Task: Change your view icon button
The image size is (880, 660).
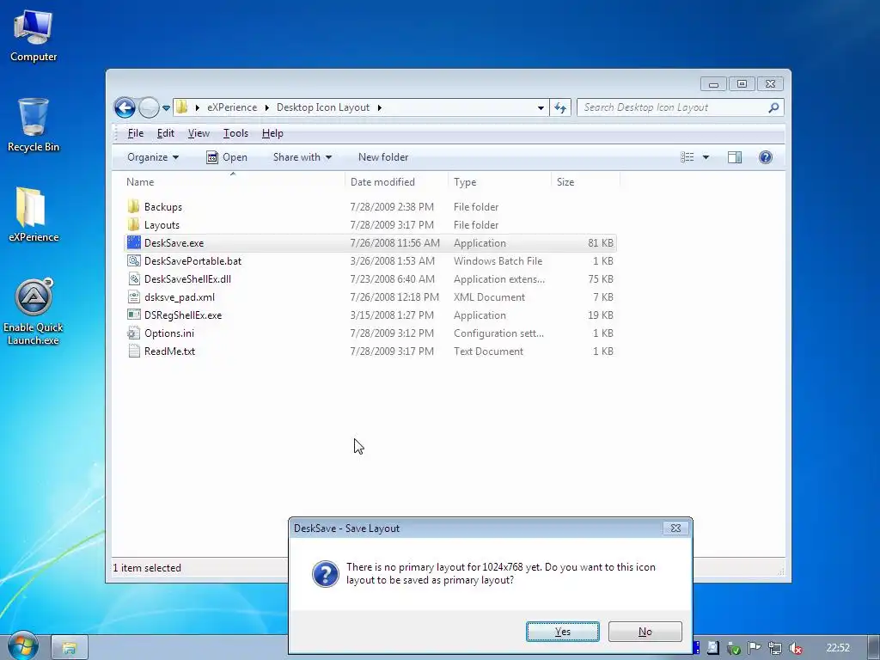Action: pos(687,157)
